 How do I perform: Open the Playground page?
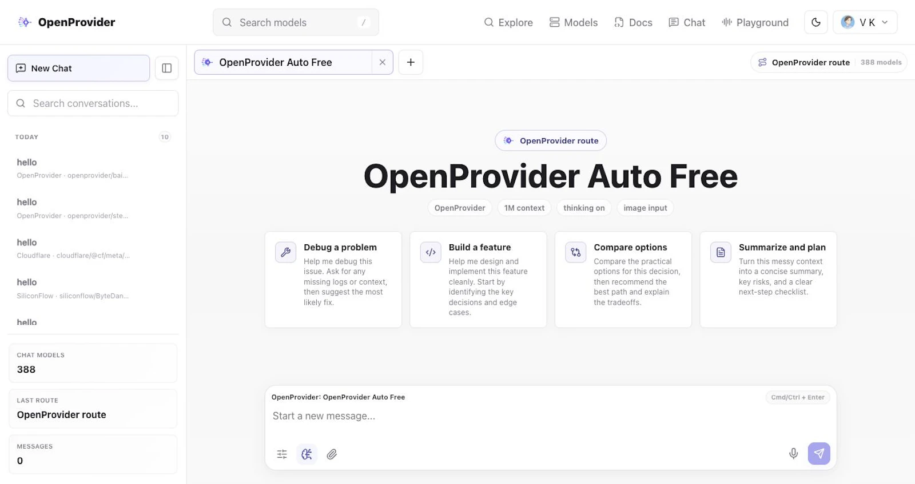(x=755, y=22)
